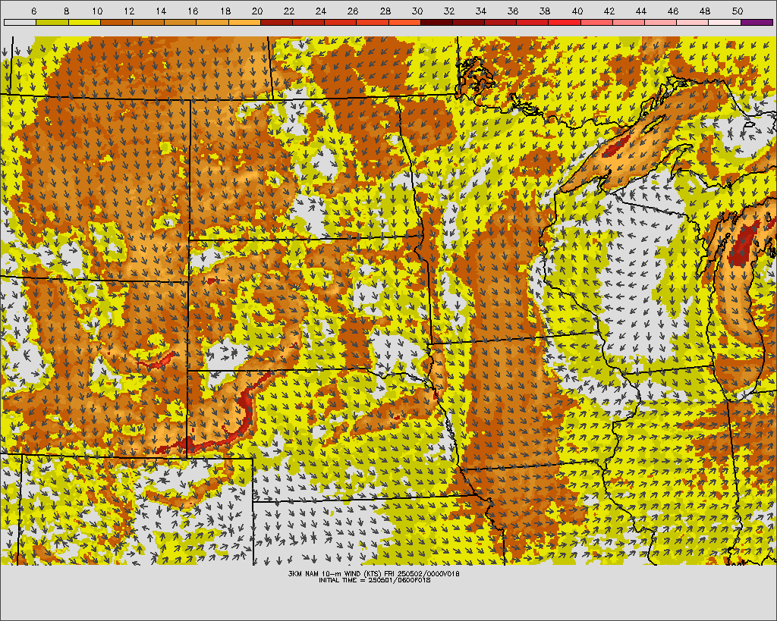777x621 pixels.
Task: Click the scale number 46
Action: coord(673,11)
